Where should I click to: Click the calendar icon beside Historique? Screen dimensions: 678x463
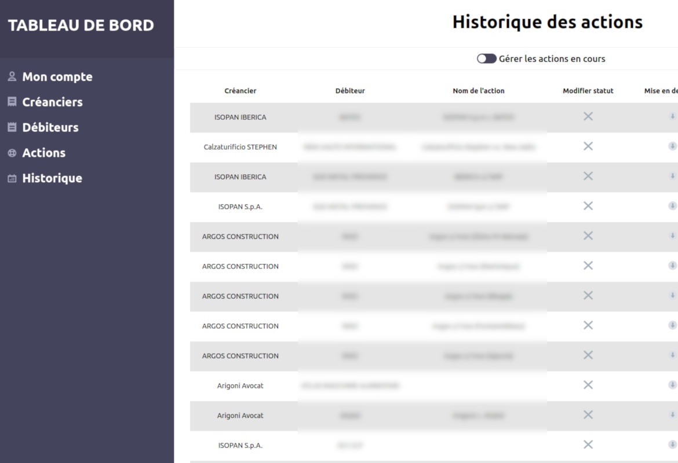point(12,178)
